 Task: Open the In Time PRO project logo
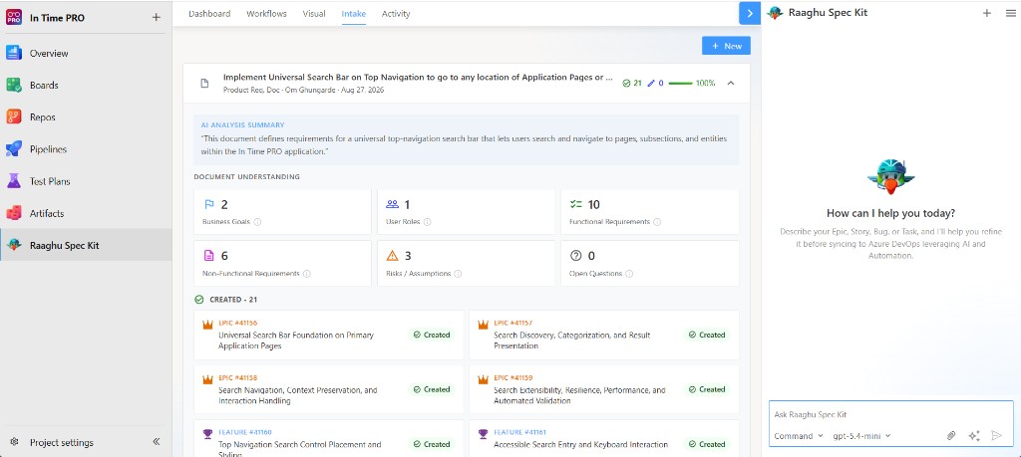(14, 17)
